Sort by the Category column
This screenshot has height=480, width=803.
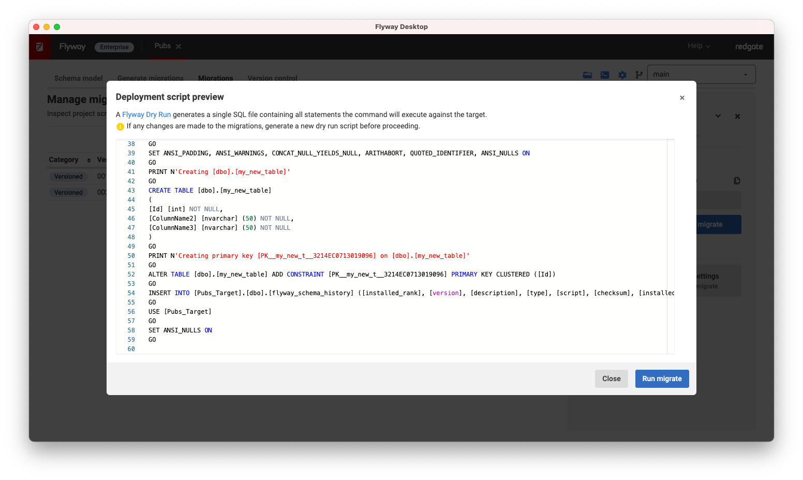coord(89,160)
